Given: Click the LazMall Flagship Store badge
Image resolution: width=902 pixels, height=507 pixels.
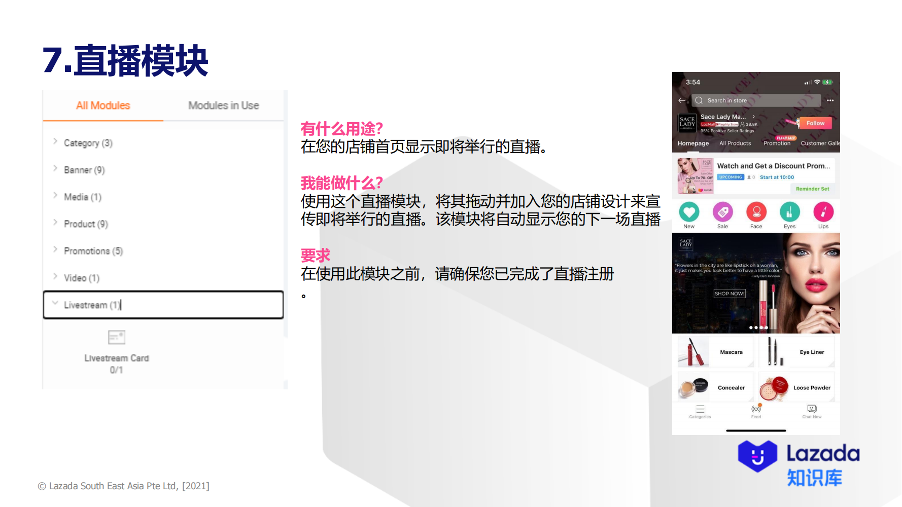Looking at the screenshot, I should click(719, 124).
